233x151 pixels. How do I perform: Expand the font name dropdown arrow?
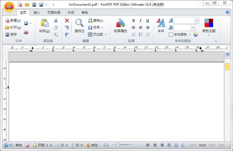(x=197, y=20)
